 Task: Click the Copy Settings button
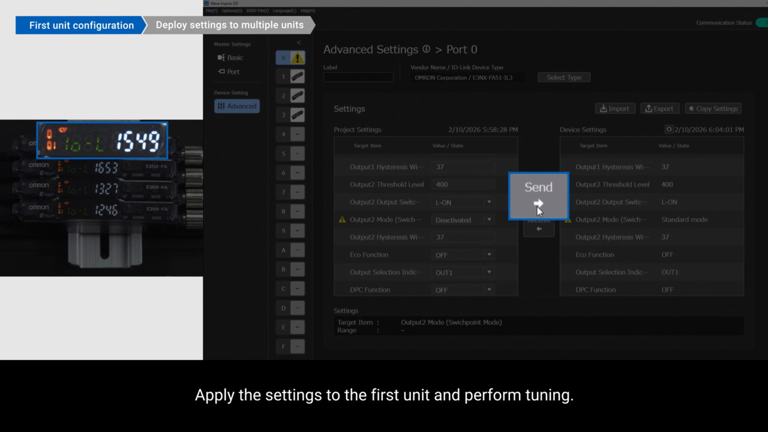tap(713, 109)
